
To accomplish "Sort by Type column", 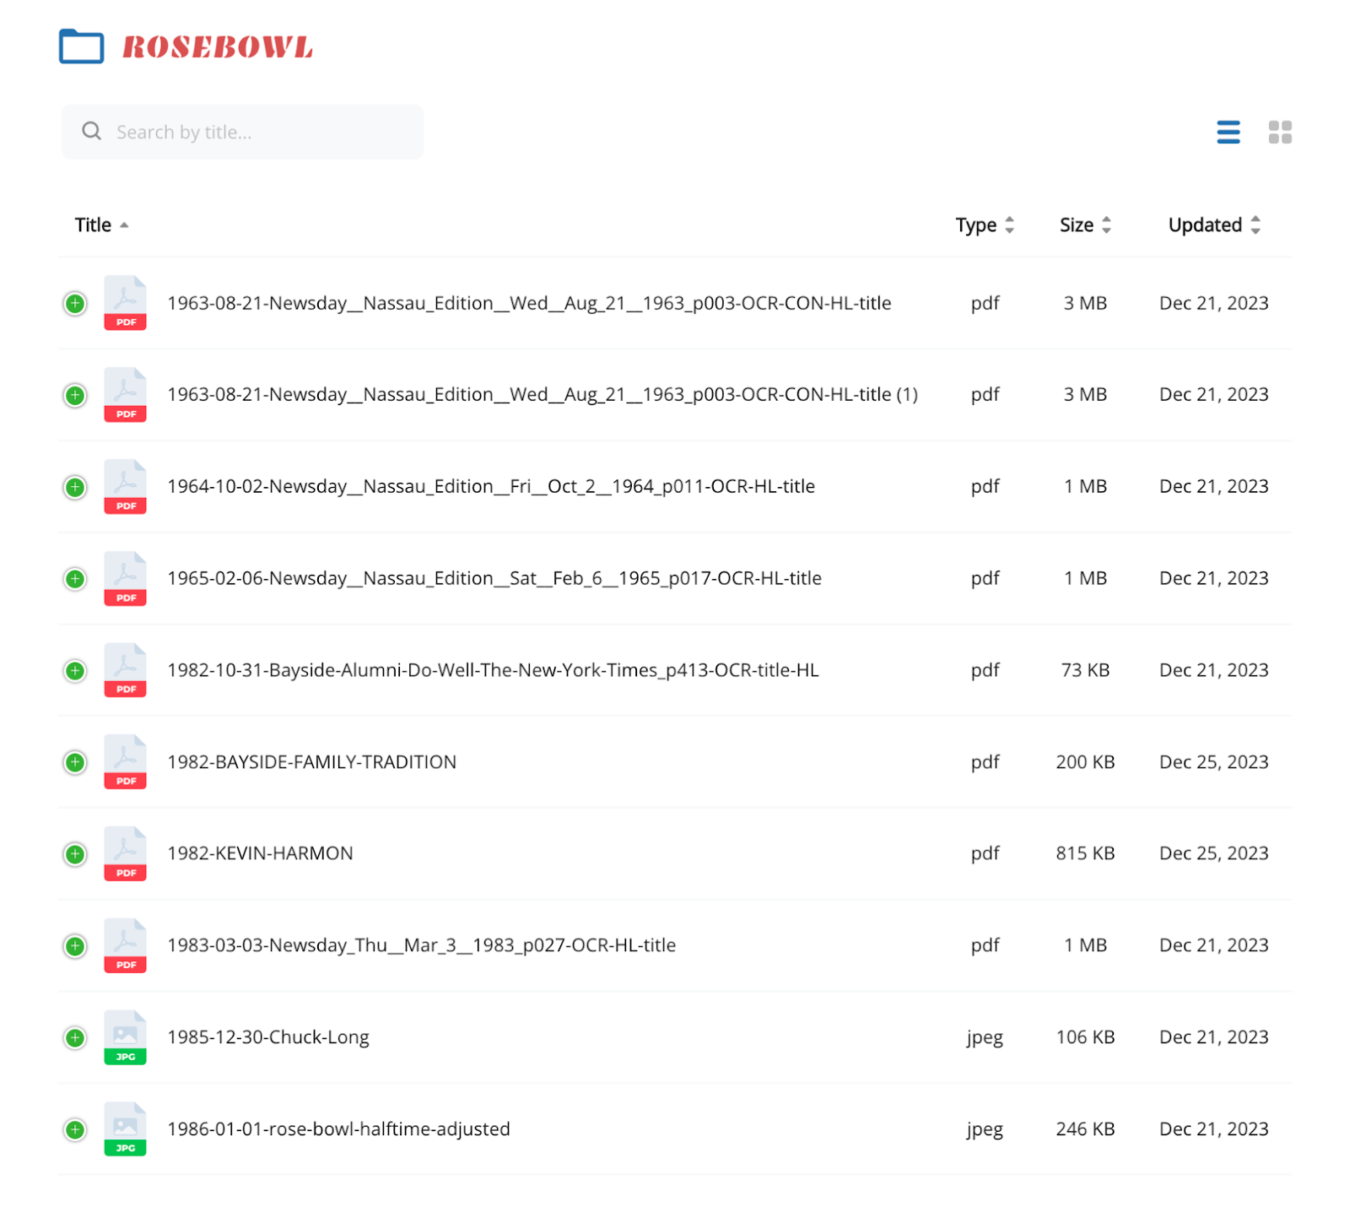I will coord(985,225).
